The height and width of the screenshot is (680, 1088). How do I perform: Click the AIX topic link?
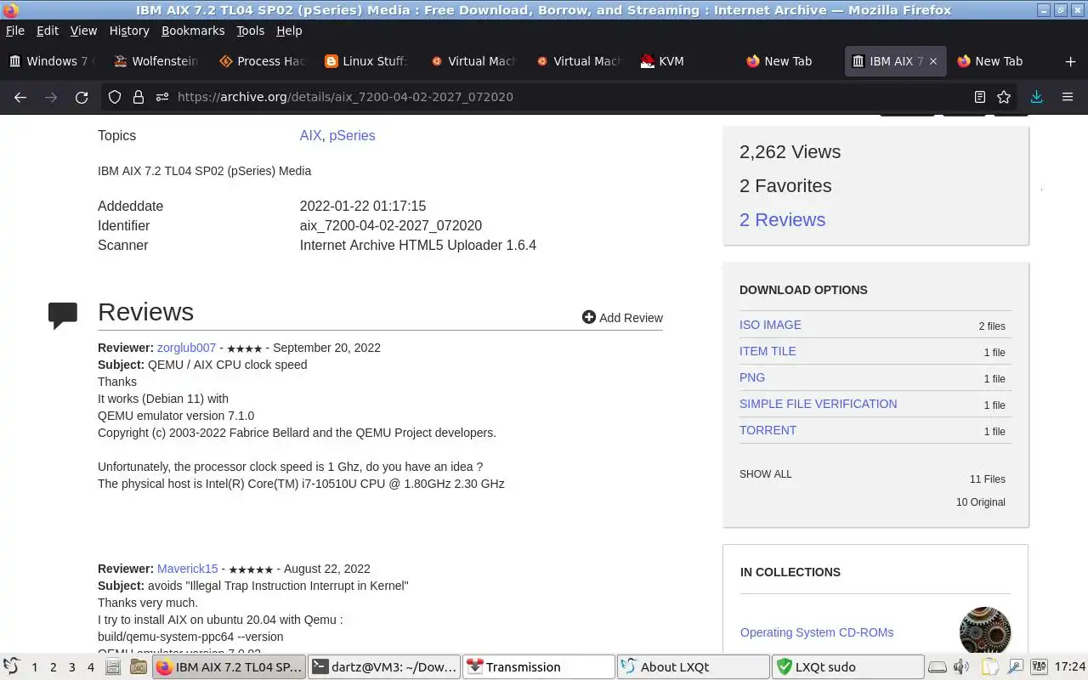point(310,135)
